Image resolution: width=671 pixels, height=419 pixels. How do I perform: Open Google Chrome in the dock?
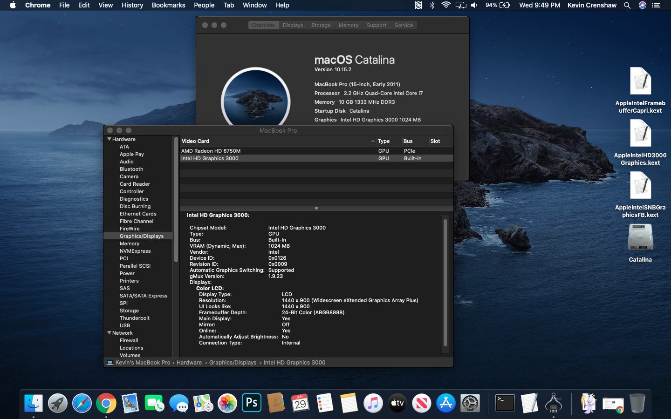[106, 403]
